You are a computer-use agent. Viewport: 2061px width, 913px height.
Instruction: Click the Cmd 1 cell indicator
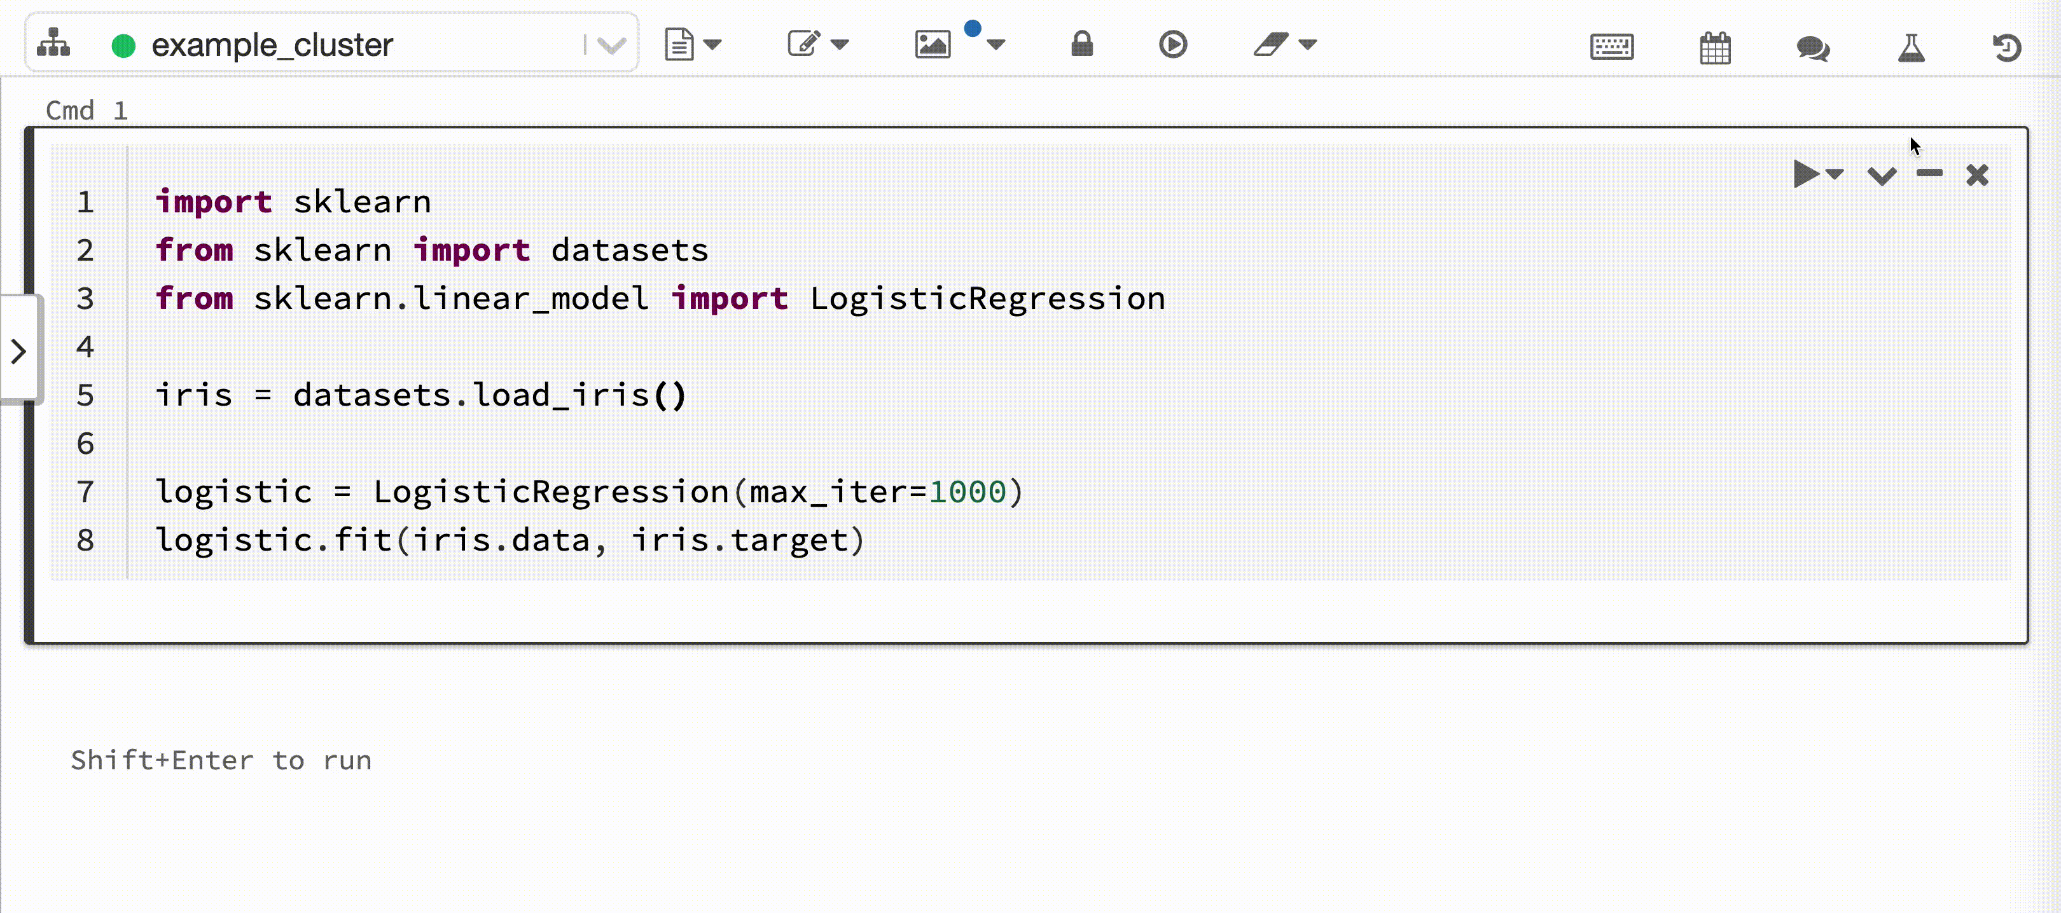85,109
